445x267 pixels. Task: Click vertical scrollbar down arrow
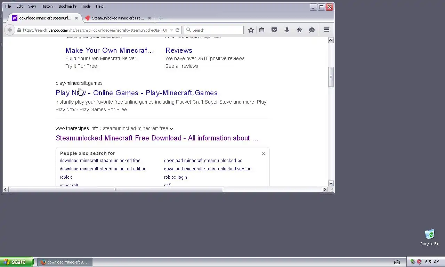coord(331,183)
